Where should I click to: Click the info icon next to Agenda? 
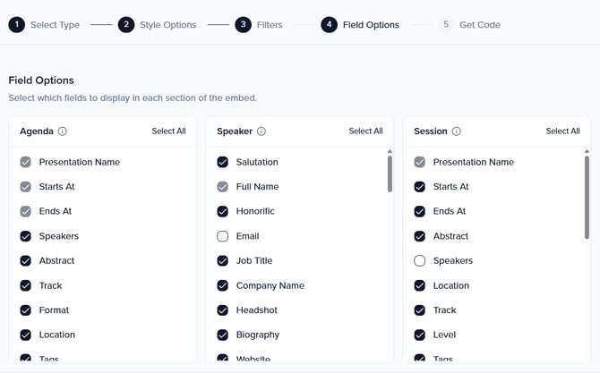coord(63,131)
